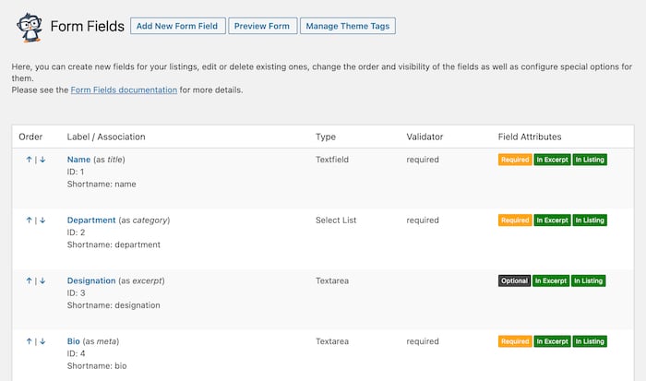The height and width of the screenshot is (381, 646).
Task: Click the 'ID: 1' text
Action: click(x=76, y=172)
